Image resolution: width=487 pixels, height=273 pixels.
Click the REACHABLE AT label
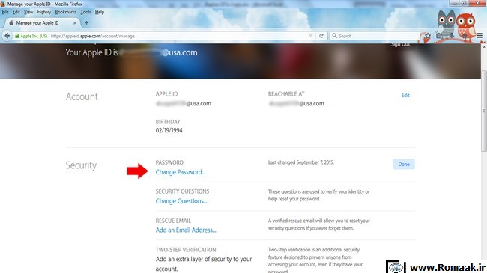point(286,93)
